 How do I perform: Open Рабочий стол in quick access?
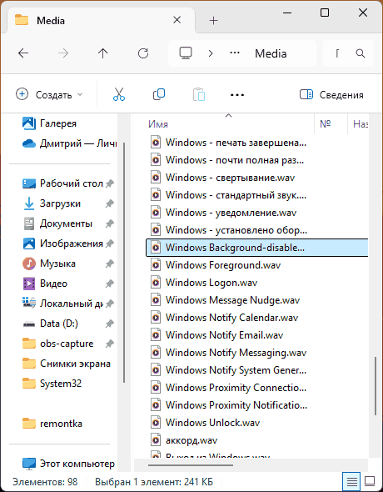62,183
